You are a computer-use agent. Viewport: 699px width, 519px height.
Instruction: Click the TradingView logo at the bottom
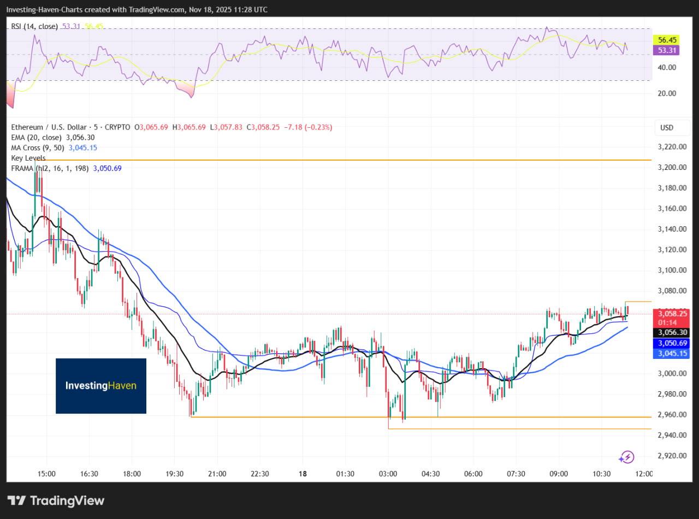click(x=56, y=500)
